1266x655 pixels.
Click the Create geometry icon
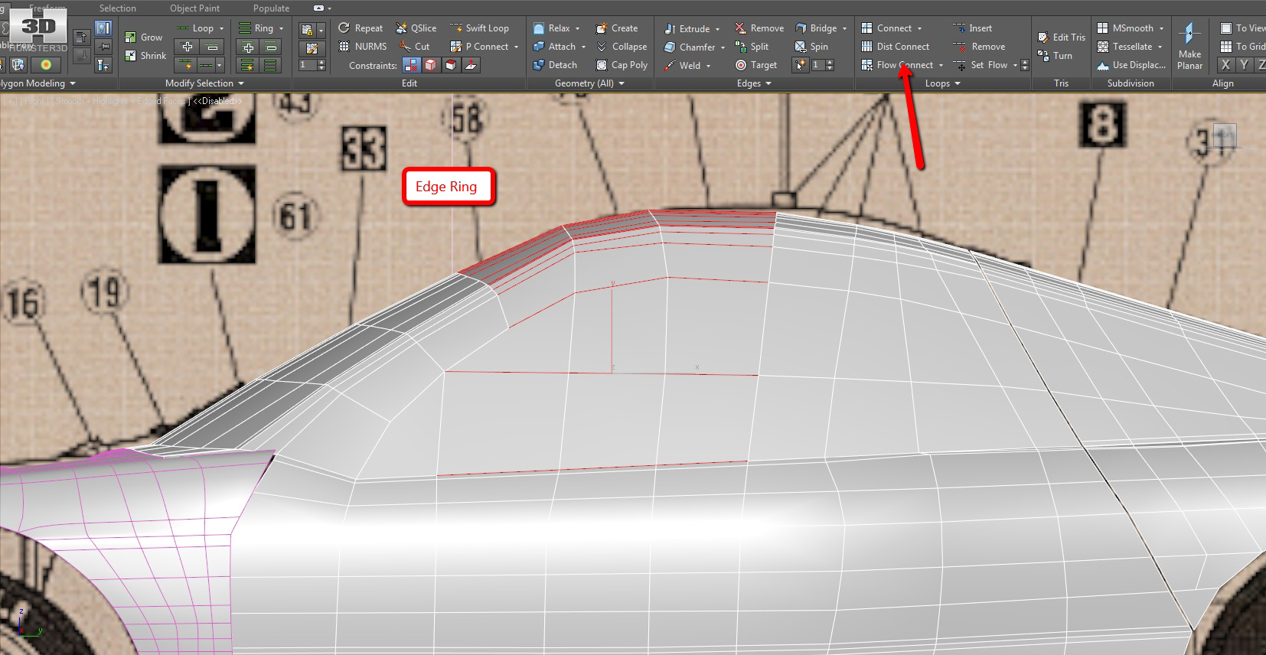tap(602, 28)
